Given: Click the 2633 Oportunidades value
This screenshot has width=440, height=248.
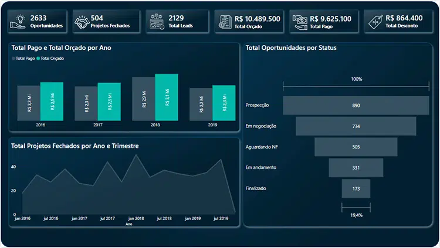Looking at the screenshot, I should pos(39,18).
